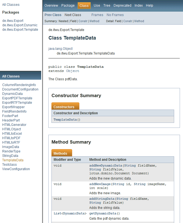Image resolution: width=183 pixels, height=223 pixels.
Task: Open the Overview navigation item
Action: [x=51, y=6]
